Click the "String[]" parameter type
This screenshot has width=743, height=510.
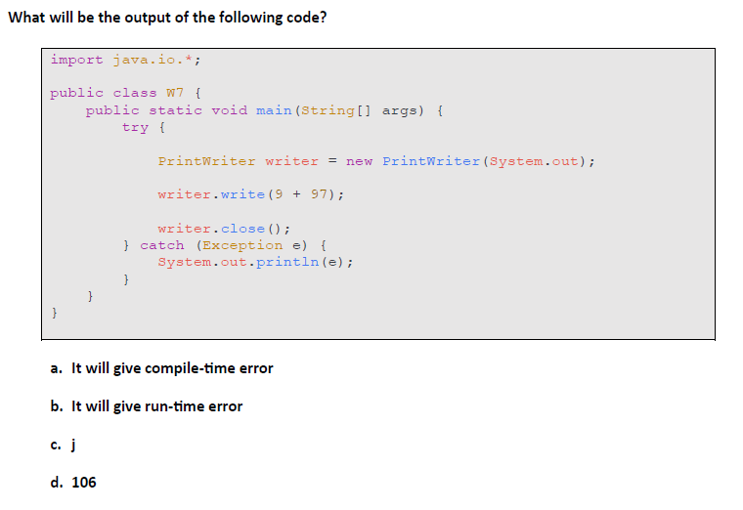point(336,110)
